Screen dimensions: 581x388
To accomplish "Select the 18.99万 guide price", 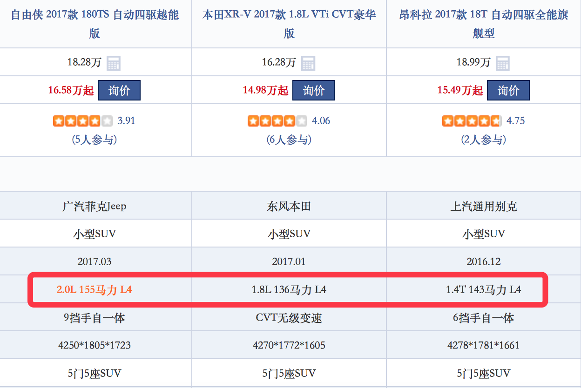I will point(473,62).
